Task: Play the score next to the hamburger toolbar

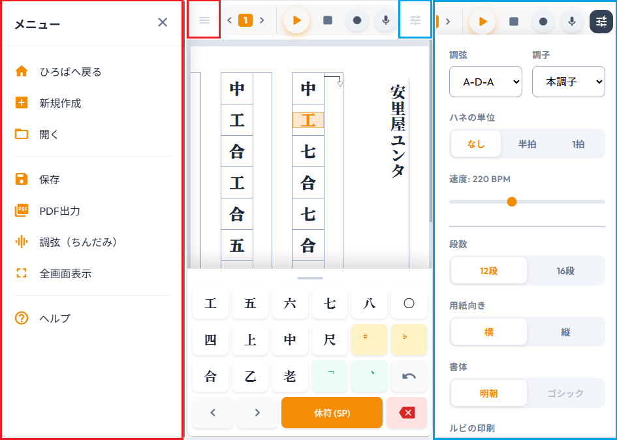Action: 296,20
